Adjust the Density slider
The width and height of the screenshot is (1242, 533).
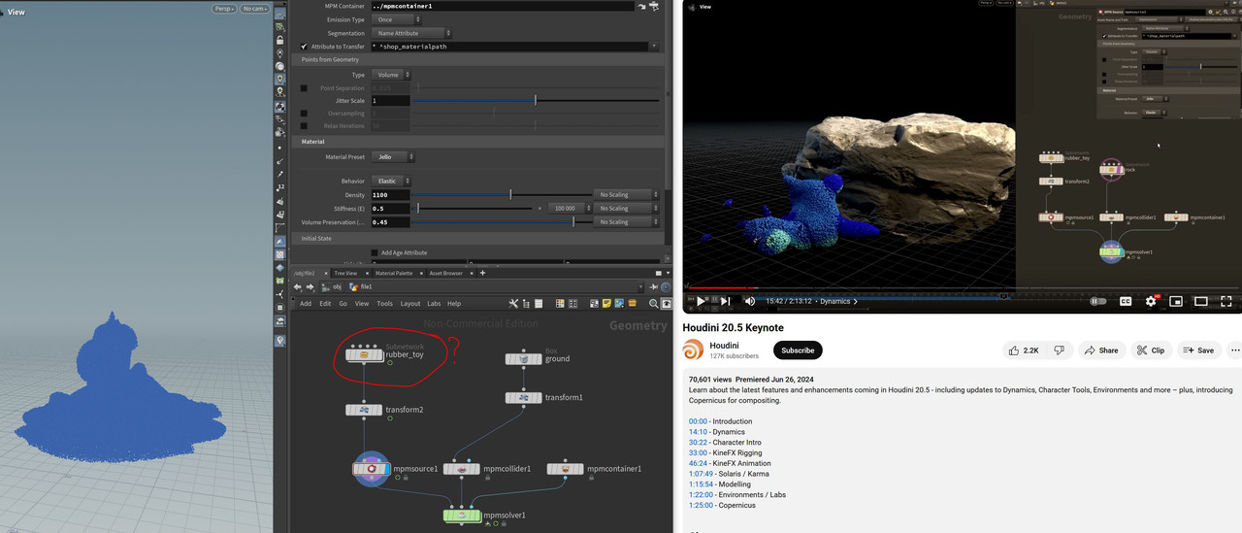click(502, 194)
